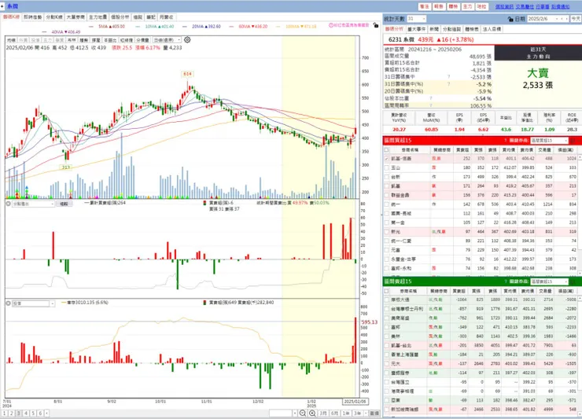Screen dimensions: 582x419
Task: Set chart range to 6月
Action: pyautogui.click(x=334, y=413)
